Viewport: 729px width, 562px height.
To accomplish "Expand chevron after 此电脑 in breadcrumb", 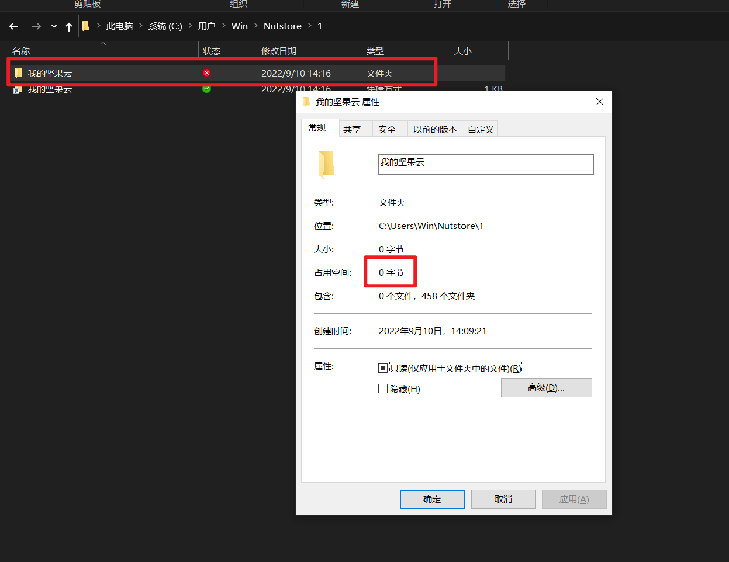I will [141, 26].
